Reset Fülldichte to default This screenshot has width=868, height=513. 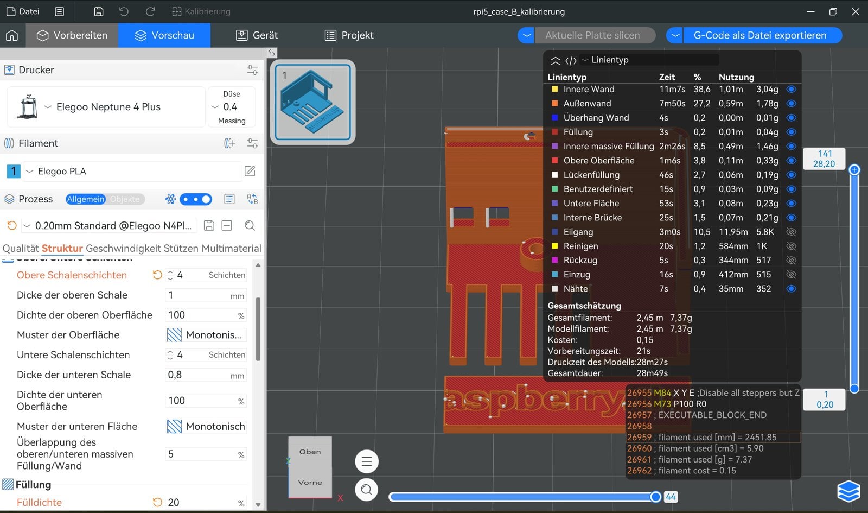coord(157,502)
